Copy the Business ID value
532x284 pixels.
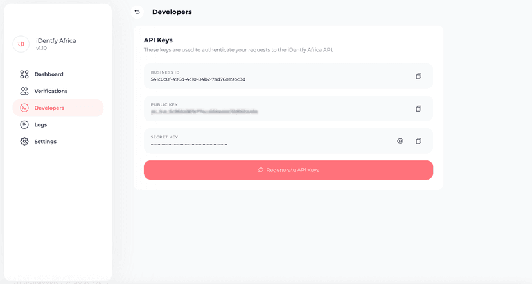tap(418, 76)
